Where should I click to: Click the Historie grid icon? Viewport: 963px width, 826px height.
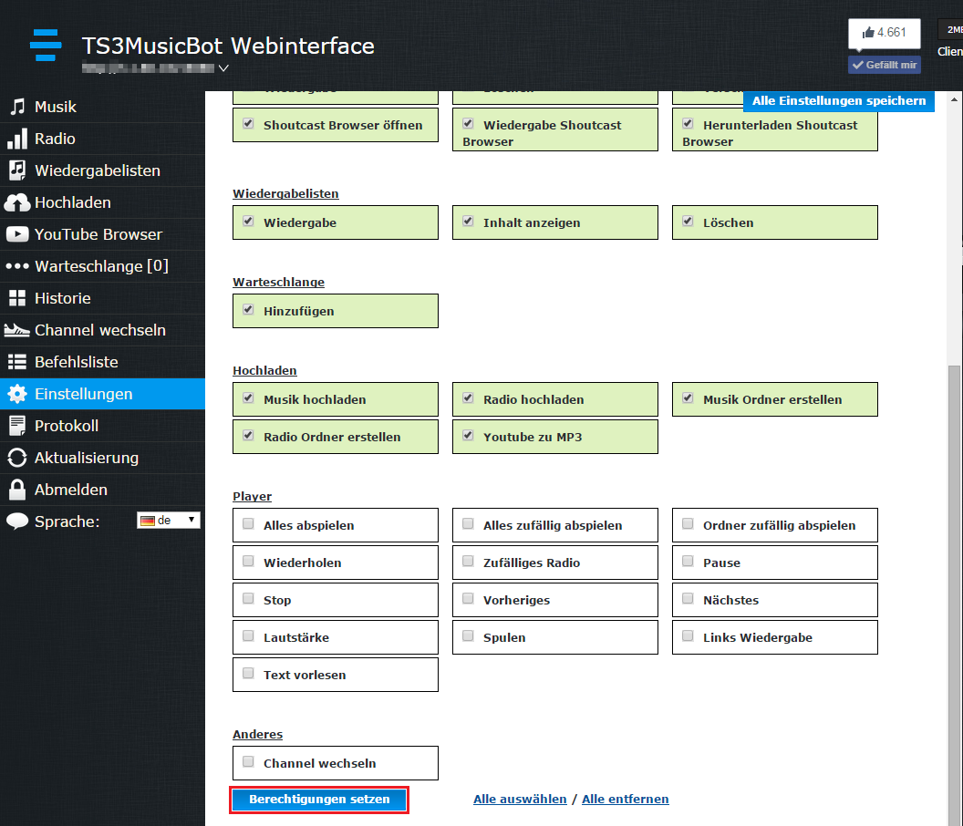[x=17, y=298]
